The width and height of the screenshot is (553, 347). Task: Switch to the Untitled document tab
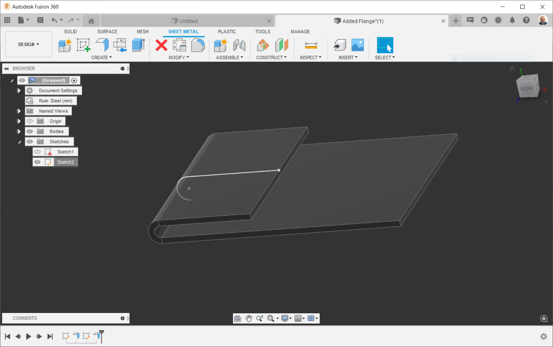(x=185, y=21)
